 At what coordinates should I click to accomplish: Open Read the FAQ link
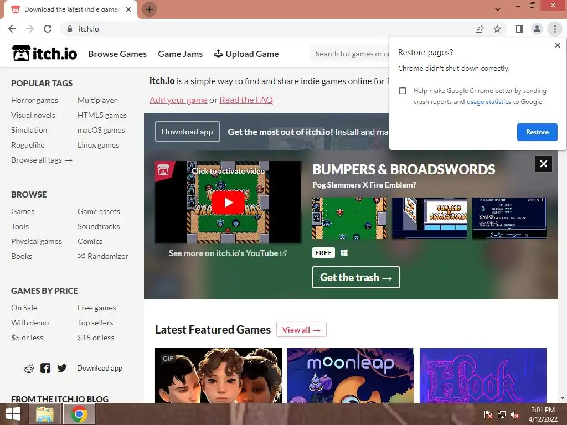click(x=246, y=100)
